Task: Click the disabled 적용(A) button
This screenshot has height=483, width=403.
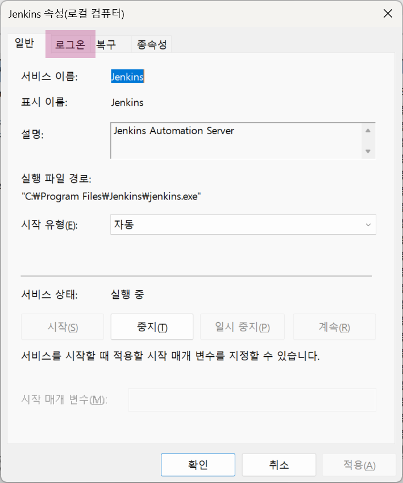Action: point(359,464)
